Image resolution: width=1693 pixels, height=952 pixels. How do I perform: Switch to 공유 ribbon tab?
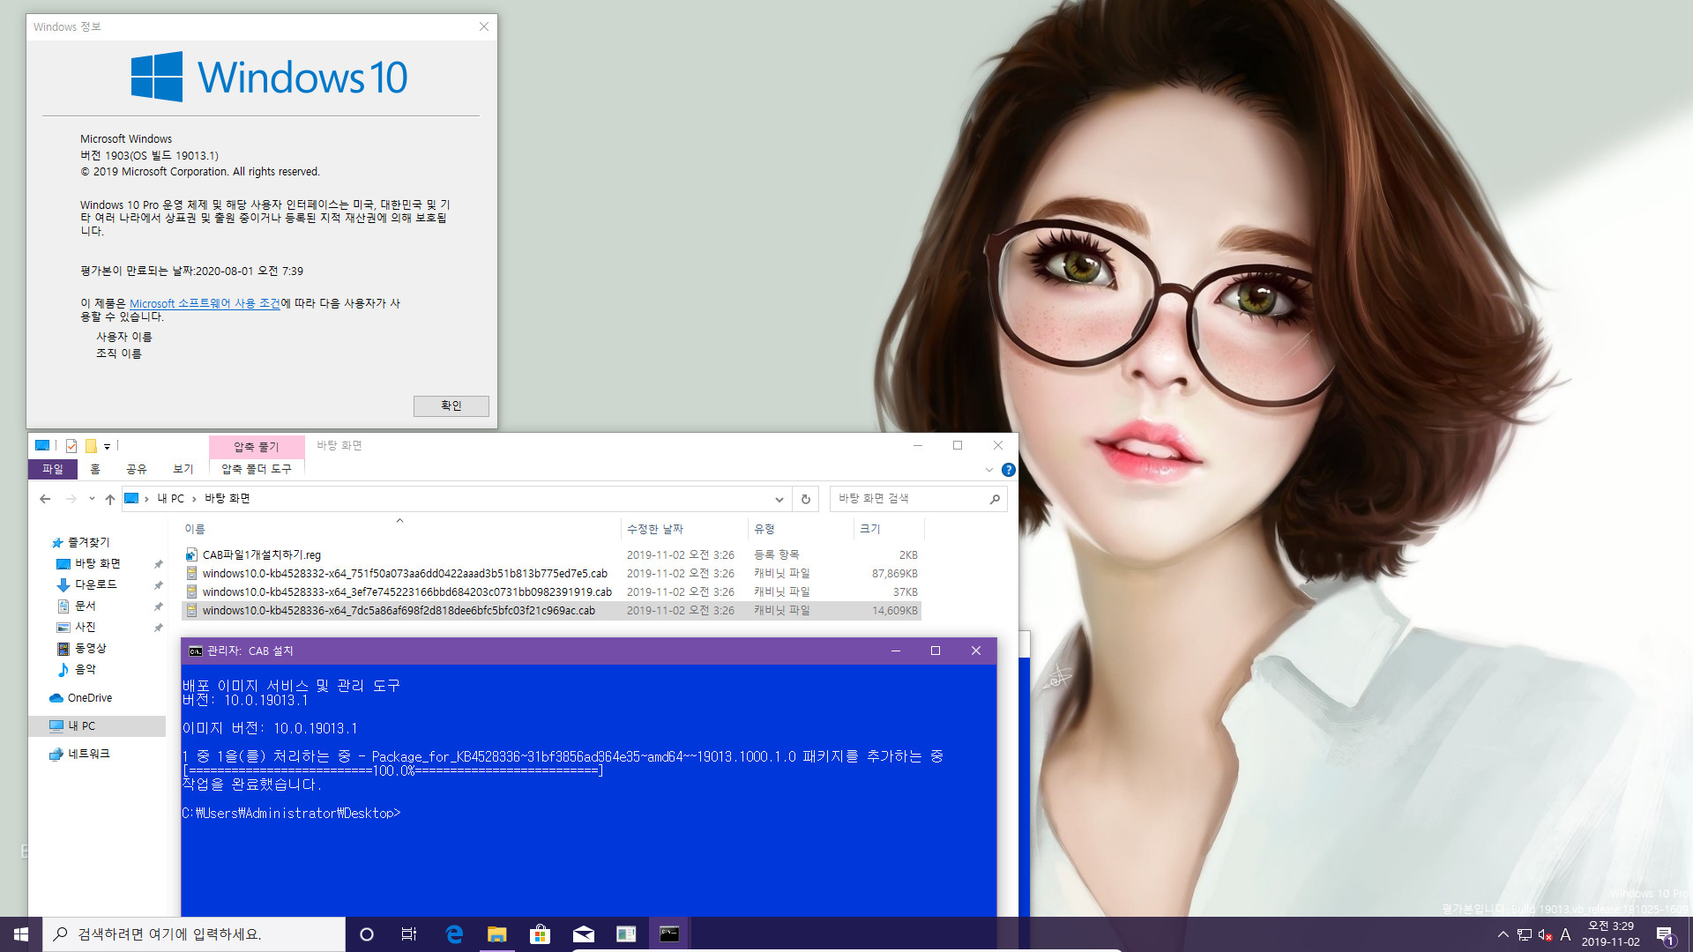[x=137, y=469]
